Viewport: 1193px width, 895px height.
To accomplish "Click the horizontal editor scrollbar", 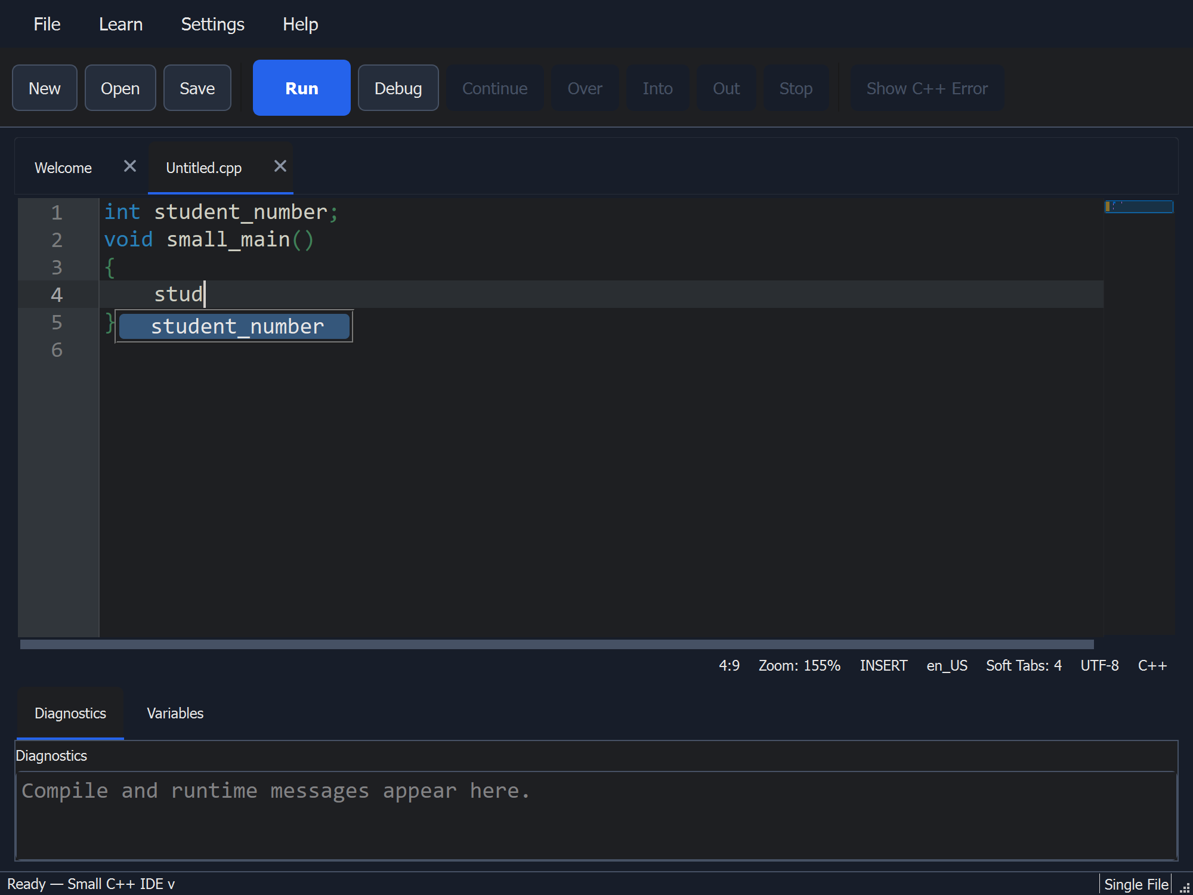I will (x=557, y=644).
